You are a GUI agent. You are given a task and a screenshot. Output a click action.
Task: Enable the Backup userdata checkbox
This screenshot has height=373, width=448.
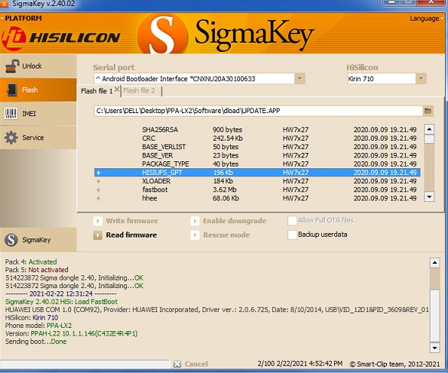(292, 235)
